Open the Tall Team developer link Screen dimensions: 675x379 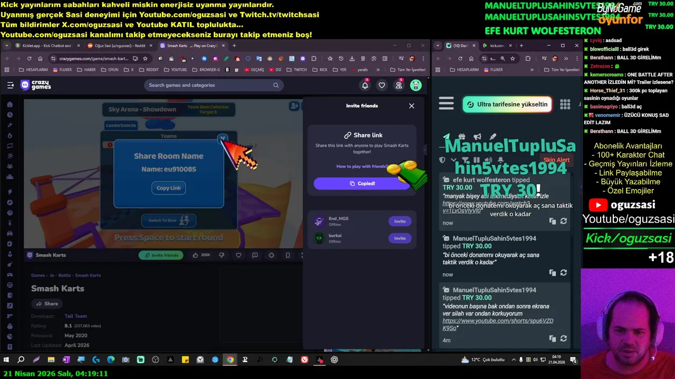(75, 316)
